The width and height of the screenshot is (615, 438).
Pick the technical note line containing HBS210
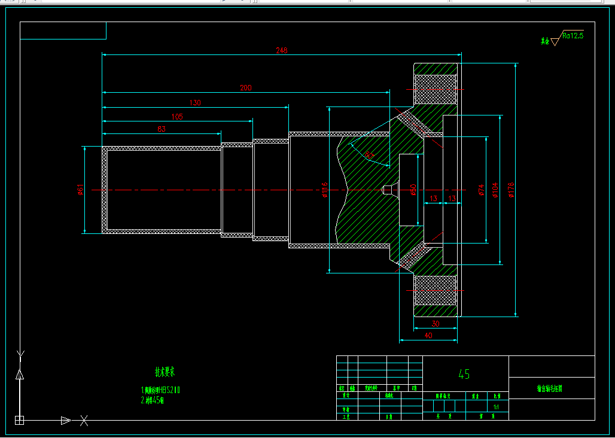pos(160,390)
